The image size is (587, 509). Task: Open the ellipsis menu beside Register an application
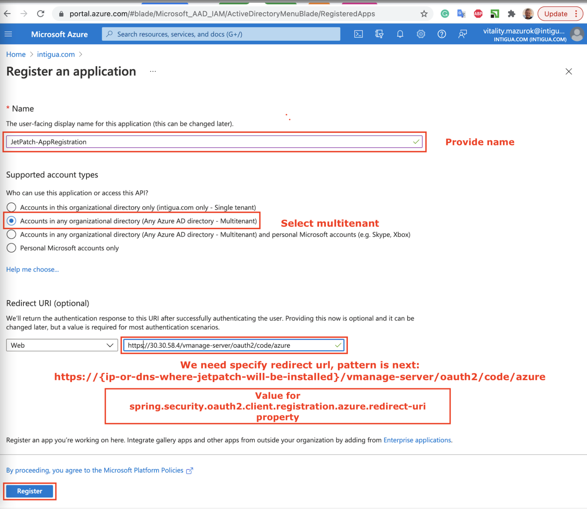click(153, 71)
